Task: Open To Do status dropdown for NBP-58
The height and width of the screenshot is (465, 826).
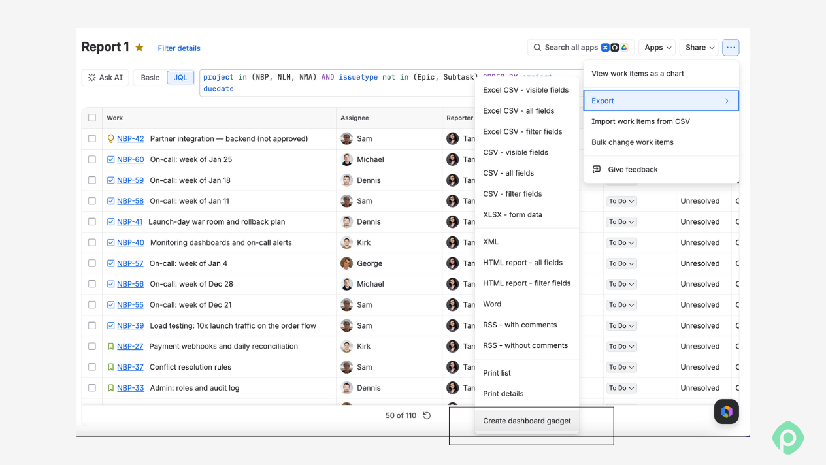Action: click(x=621, y=201)
